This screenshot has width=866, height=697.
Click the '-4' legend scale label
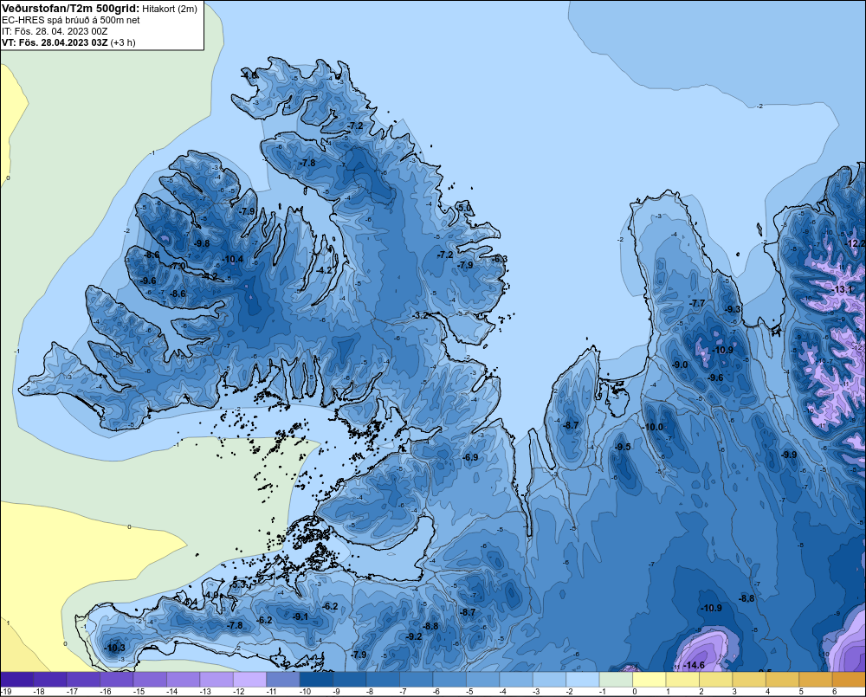click(503, 692)
